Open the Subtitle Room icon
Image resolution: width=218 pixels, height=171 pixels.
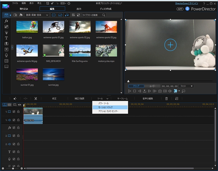pos(6,66)
